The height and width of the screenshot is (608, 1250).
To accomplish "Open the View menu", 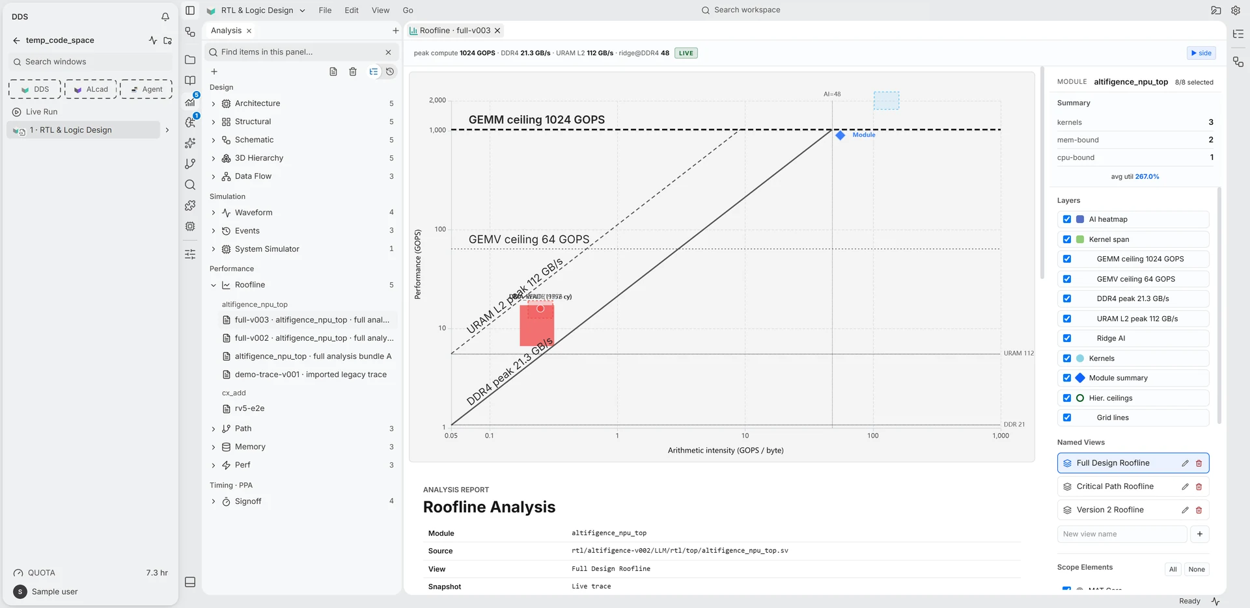I will 380,10.
